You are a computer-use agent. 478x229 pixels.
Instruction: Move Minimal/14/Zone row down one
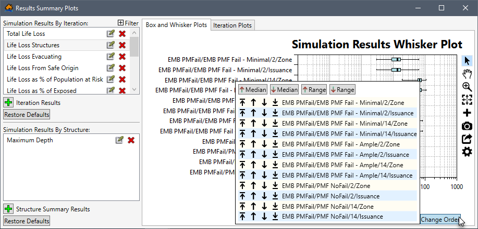[264, 124]
